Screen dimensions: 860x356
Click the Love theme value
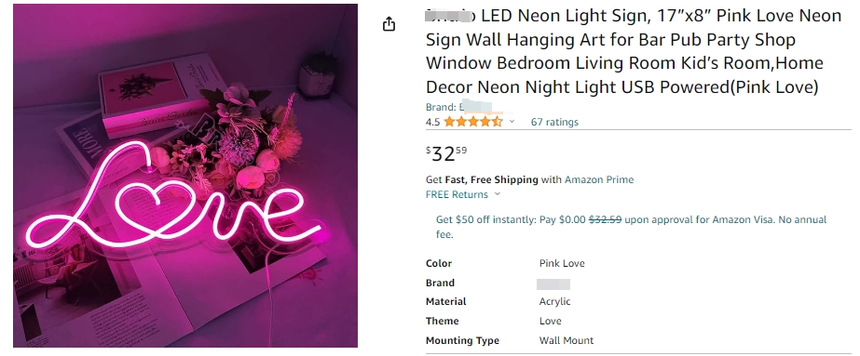coord(550,321)
